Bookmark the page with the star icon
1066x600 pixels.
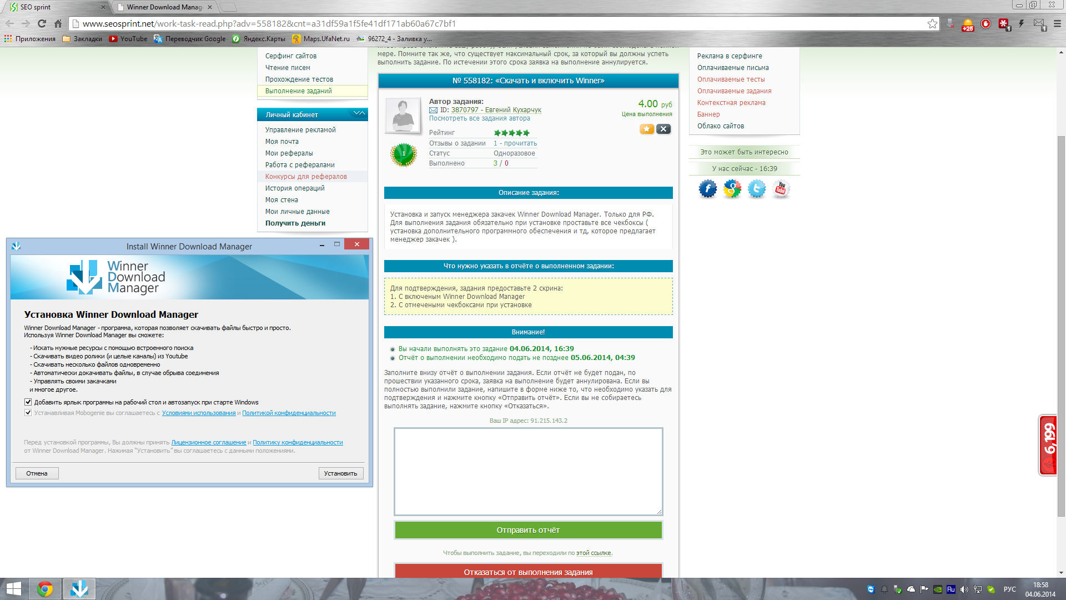(932, 23)
